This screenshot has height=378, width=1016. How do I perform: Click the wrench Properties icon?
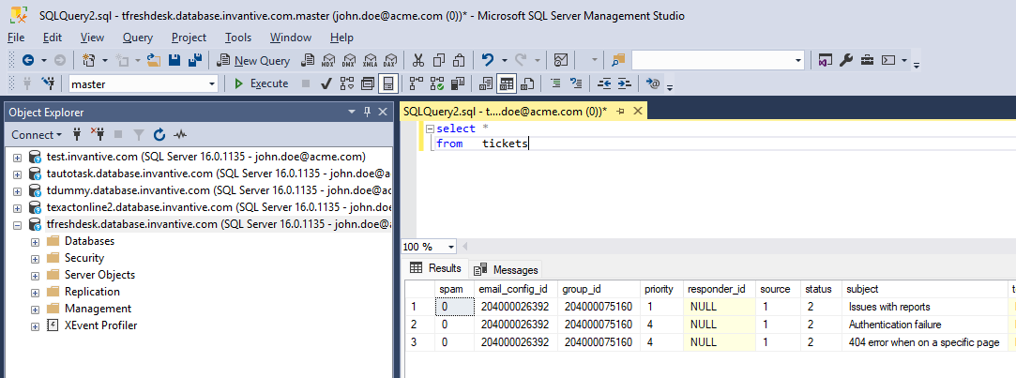pyautogui.click(x=845, y=60)
